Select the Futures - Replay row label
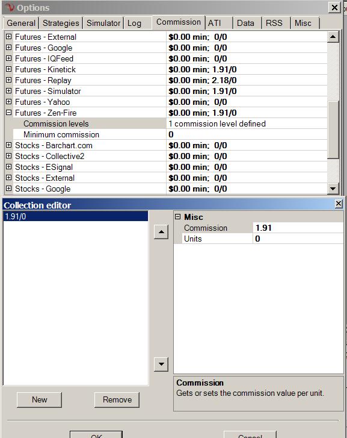The height and width of the screenshot is (438, 347). click(43, 80)
